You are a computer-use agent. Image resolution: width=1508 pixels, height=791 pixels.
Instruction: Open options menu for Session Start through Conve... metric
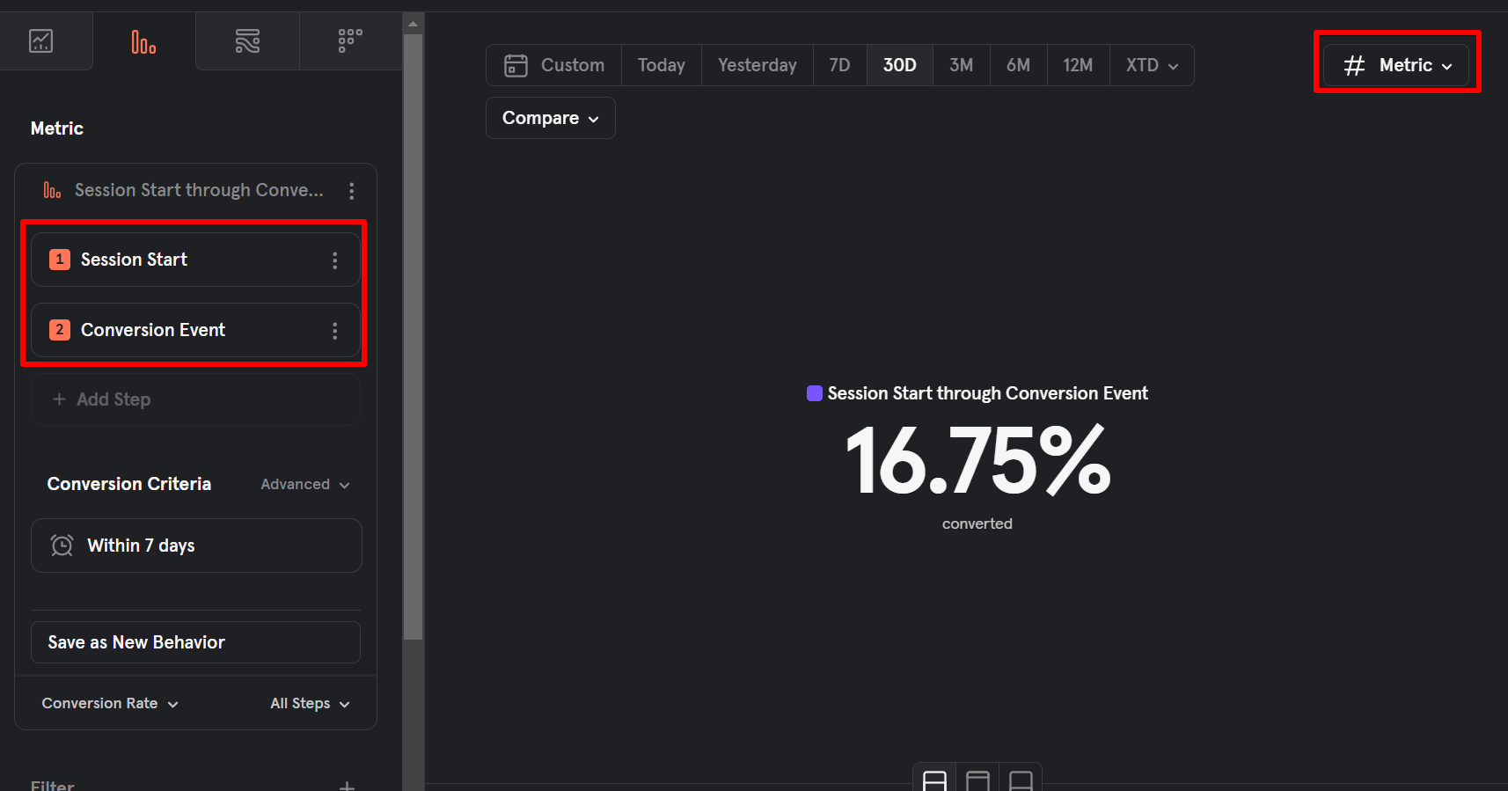[352, 191]
